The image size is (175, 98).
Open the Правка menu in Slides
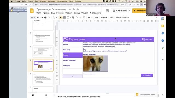[x=46, y=13]
